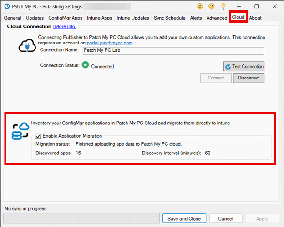Click the application migration cloud icon
Viewport: 284px width, 227px height.
[20, 132]
